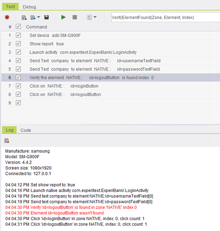This screenshot has height=231, width=220.
Task: Click the red Record button
Action: (x=7, y=17)
